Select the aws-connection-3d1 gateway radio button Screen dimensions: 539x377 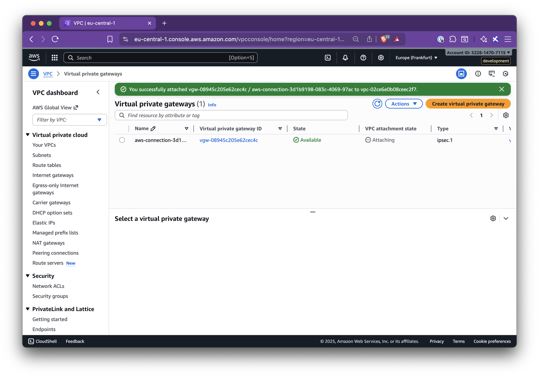122,140
